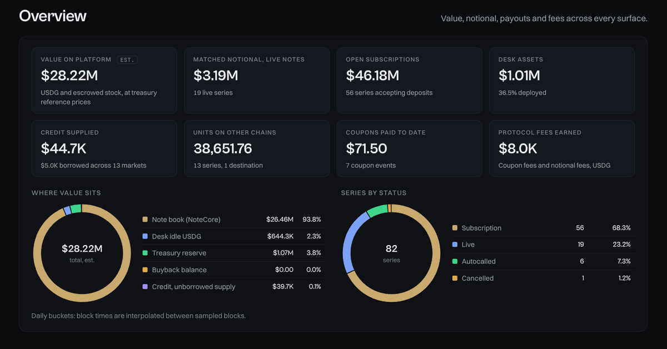Viewport: 667px width, 349px height.
Task: Click the $28.22M total in value donut
Action: 82,248
